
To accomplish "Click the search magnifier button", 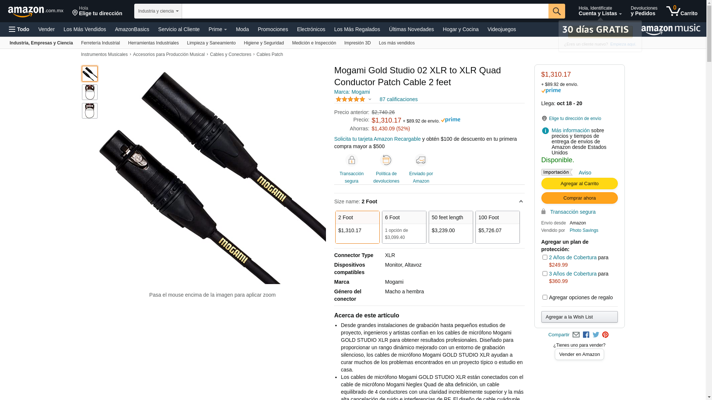I will pyautogui.click(x=556, y=11).
